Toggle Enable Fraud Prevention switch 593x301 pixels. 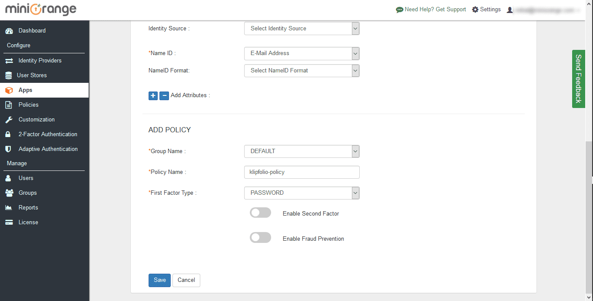tap(260, 238)
